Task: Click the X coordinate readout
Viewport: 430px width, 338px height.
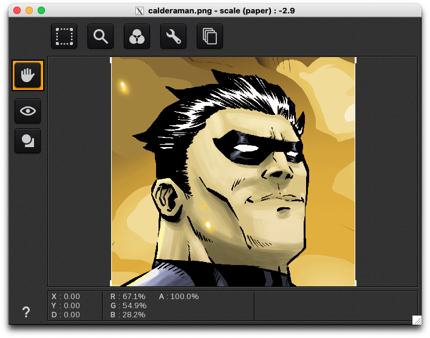Action: tap(66, 297)
